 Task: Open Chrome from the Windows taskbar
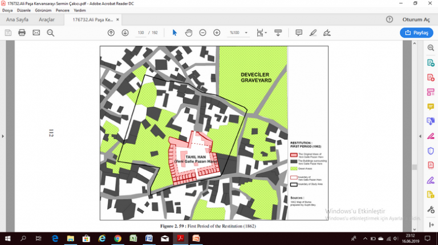point(117,238)
